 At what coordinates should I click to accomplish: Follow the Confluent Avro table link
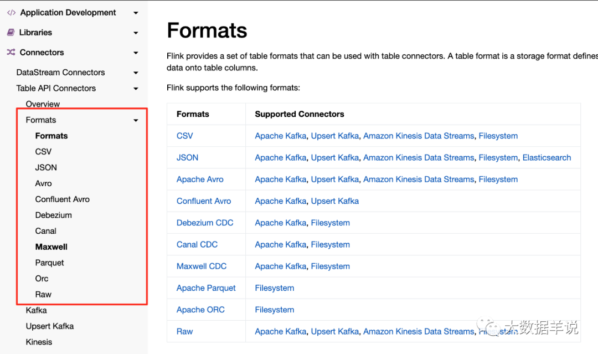coord(204,201)
